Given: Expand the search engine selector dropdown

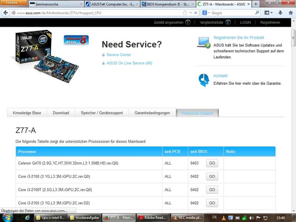Looking at the screenshot, I should point(205,13).
